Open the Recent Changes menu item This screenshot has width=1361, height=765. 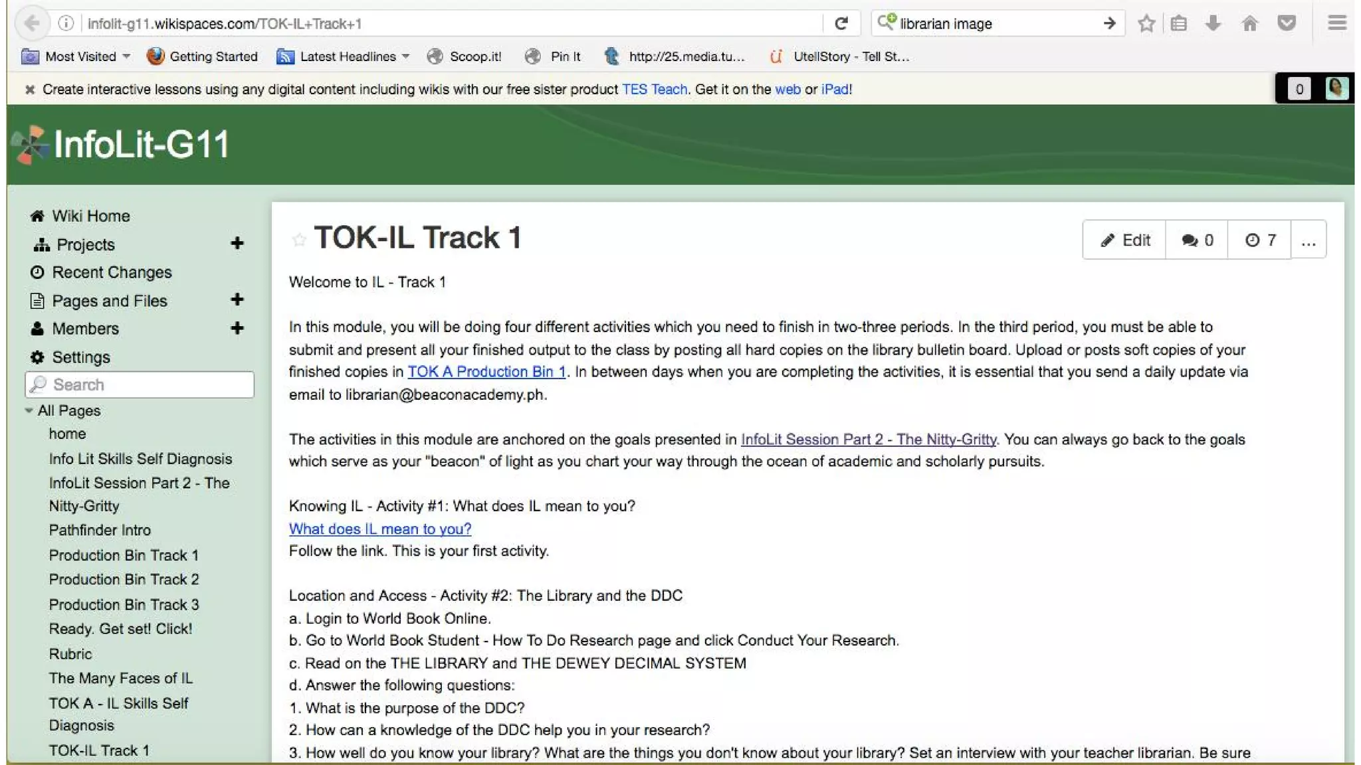pyautogui.click(x=111, y=272)
